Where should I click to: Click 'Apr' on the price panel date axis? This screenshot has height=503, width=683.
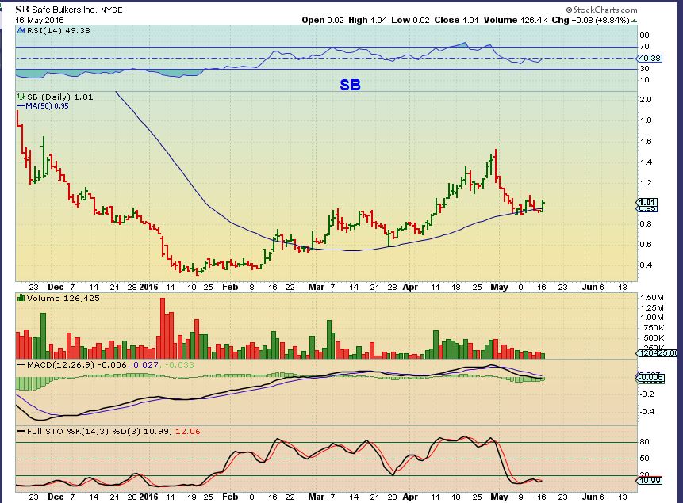click(x=410, y=288)
